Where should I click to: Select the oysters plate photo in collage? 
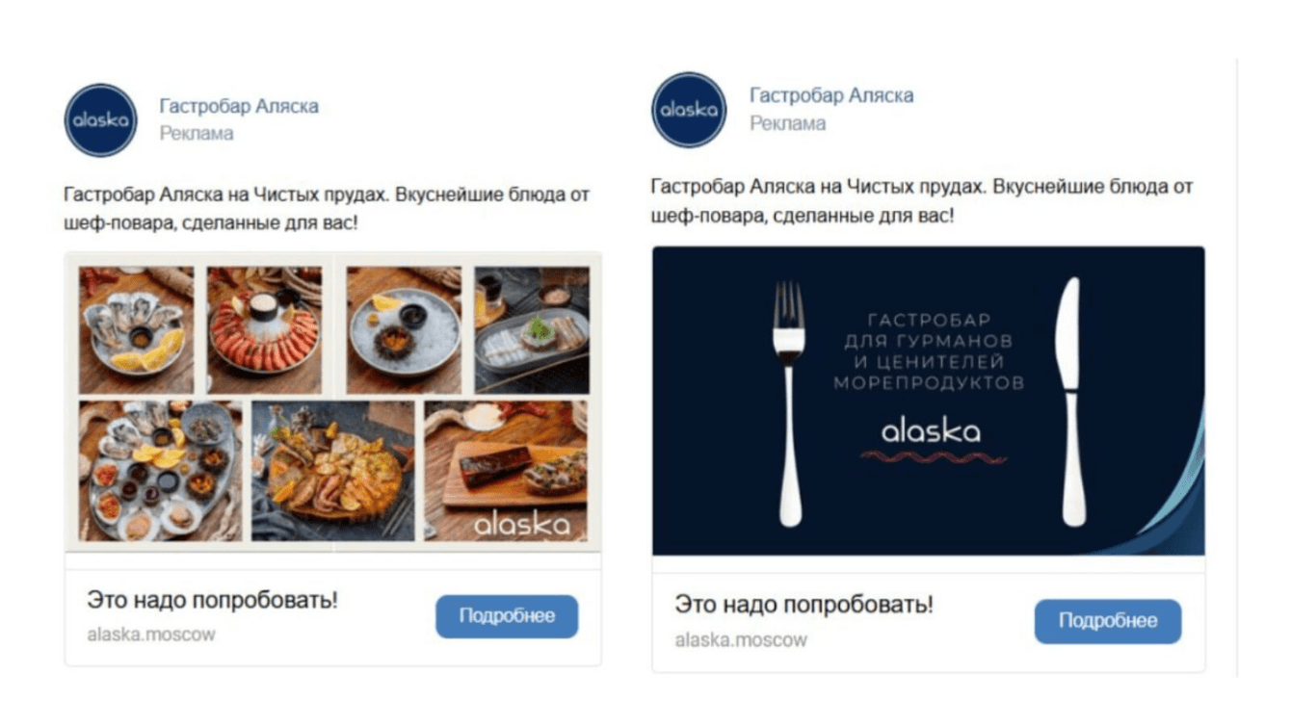(x=136, y=330)
